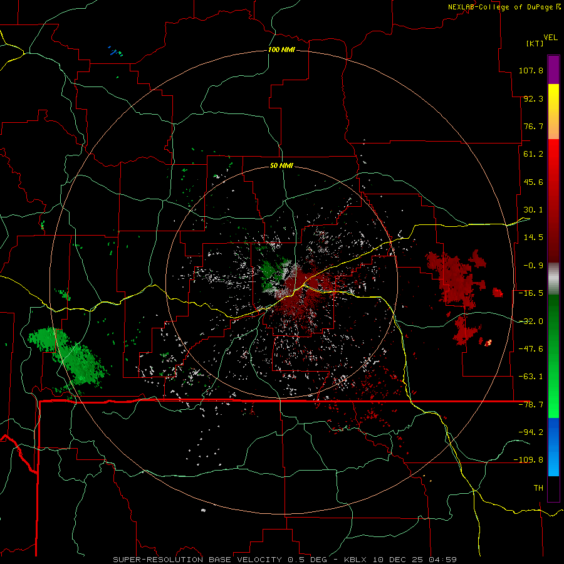Click the 45.6 velocity scale value
Screen dimensions: 564x564
point(533,182)
